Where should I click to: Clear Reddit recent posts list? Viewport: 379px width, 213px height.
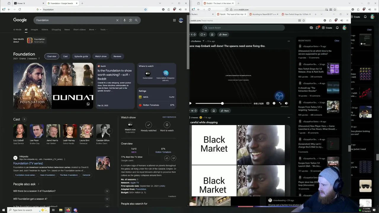(337, 41)
